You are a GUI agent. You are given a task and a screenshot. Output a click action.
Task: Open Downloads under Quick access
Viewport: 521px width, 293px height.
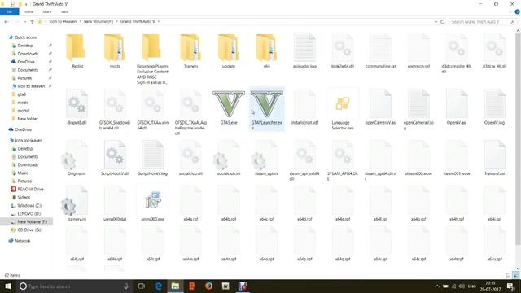(x=28, y=54)
